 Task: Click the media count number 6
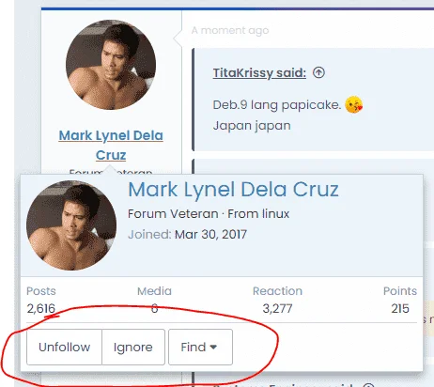(x=154, y=309)
